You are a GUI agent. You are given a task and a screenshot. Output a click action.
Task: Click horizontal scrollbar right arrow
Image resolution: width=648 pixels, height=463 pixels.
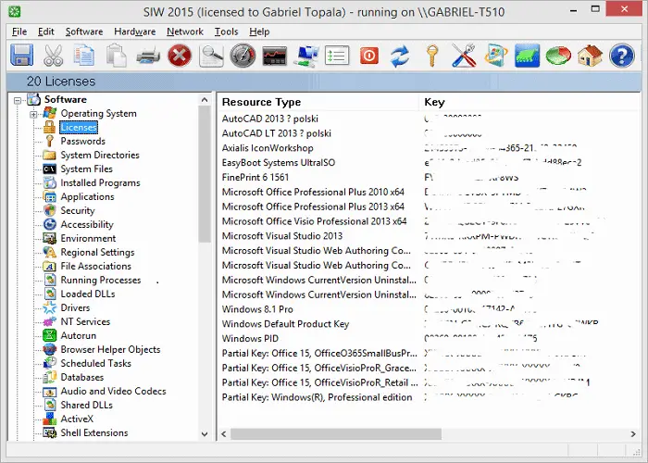[x=633, y=434]
